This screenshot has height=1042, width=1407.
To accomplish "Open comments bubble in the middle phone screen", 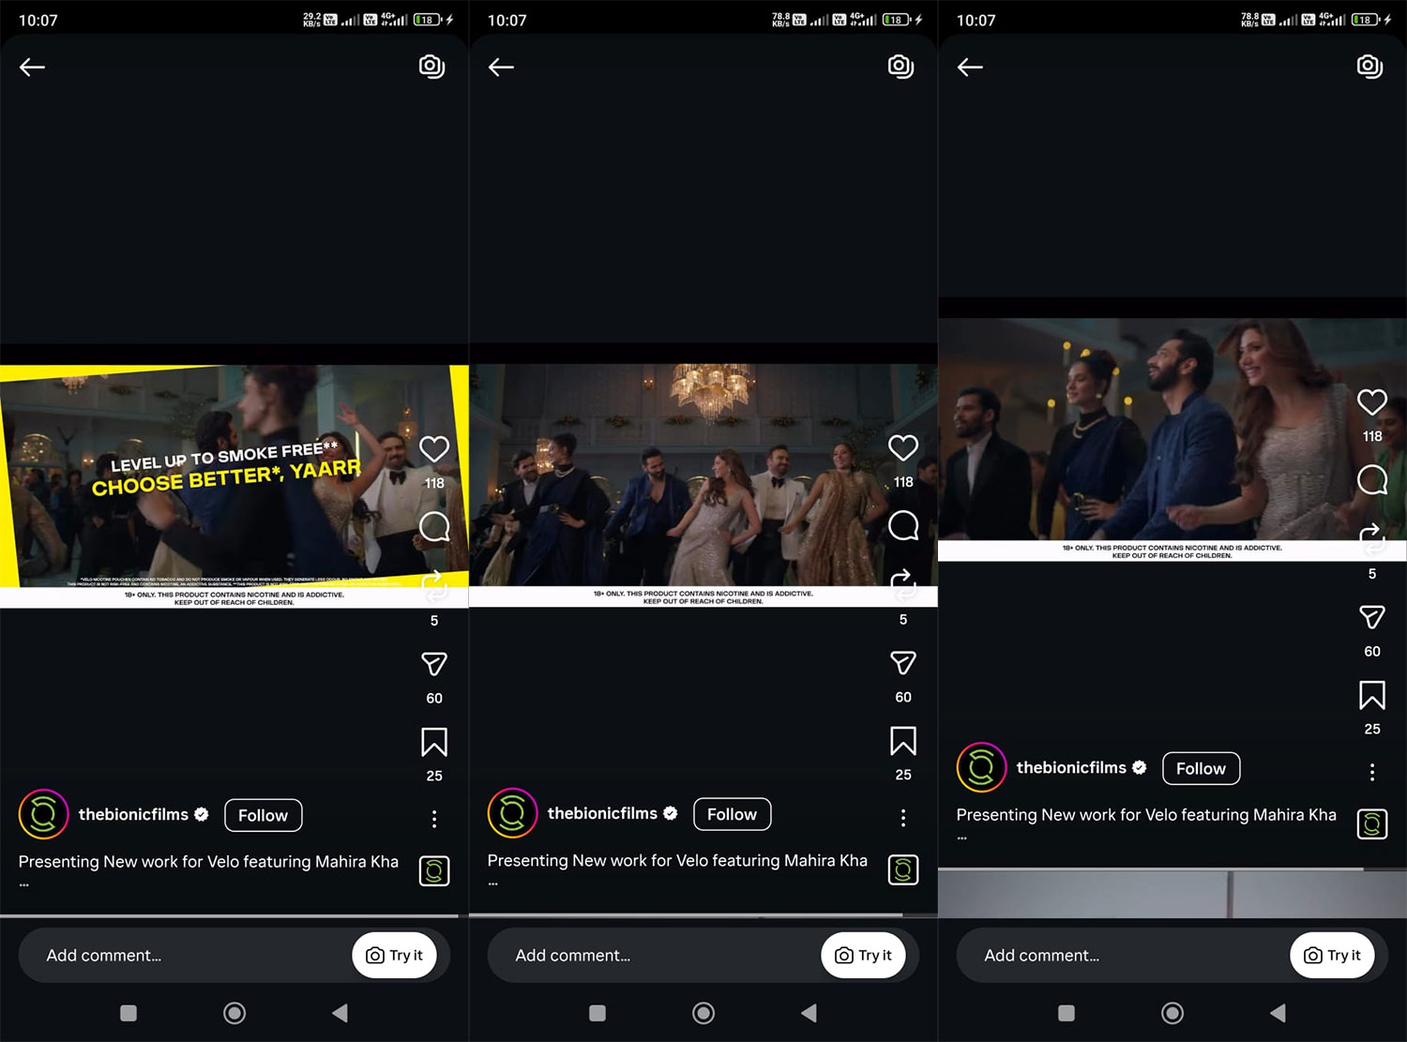I will tap(902, 525).
